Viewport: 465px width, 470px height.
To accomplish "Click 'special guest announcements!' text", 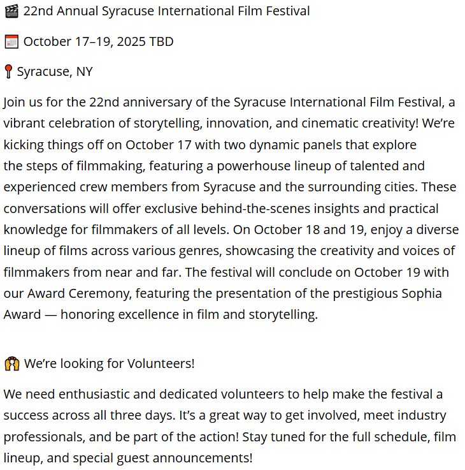I will (162, 459).
